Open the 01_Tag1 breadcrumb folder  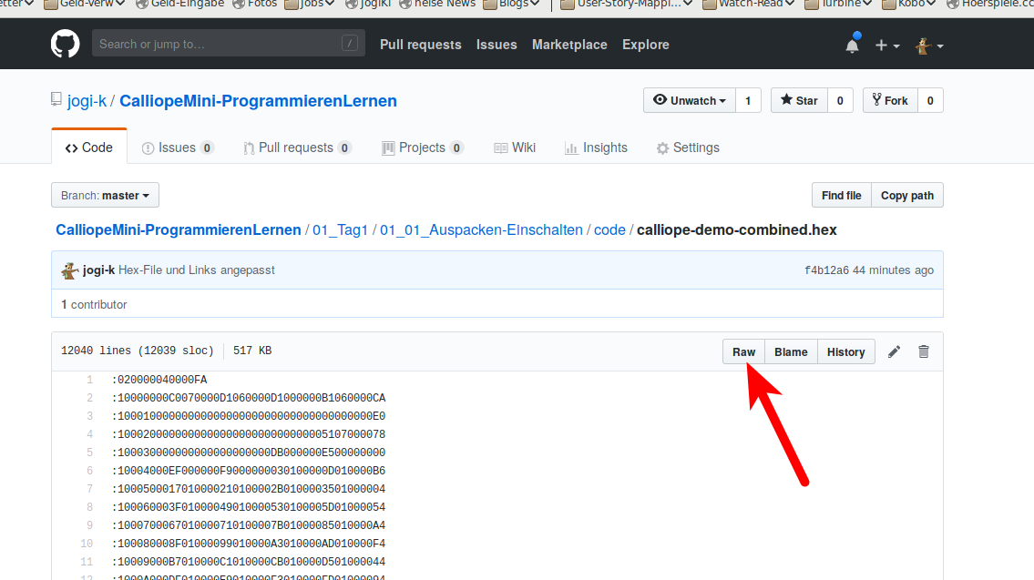pyautogui.click(x=340, y=230)
